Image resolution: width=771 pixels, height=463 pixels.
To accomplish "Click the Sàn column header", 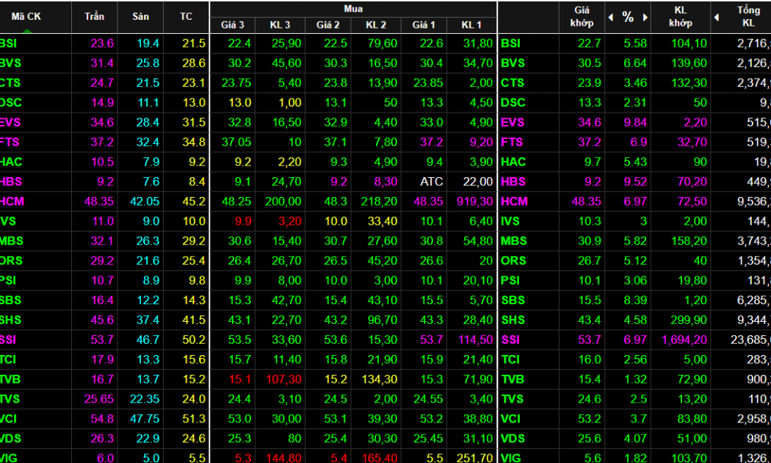I will click(141, 16).
